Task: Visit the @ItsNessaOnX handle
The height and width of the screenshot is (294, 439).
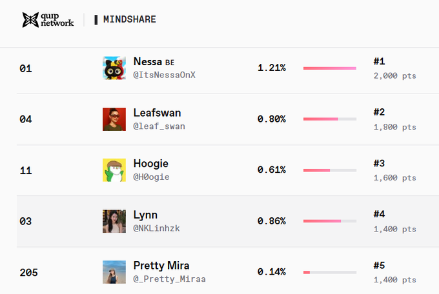Action: point(165,75)
